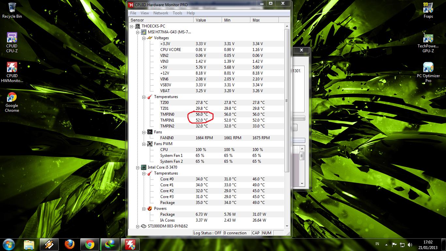Click the sensor list vertical scrollbar
Screen dimensions: 446x251
[287, 101]
